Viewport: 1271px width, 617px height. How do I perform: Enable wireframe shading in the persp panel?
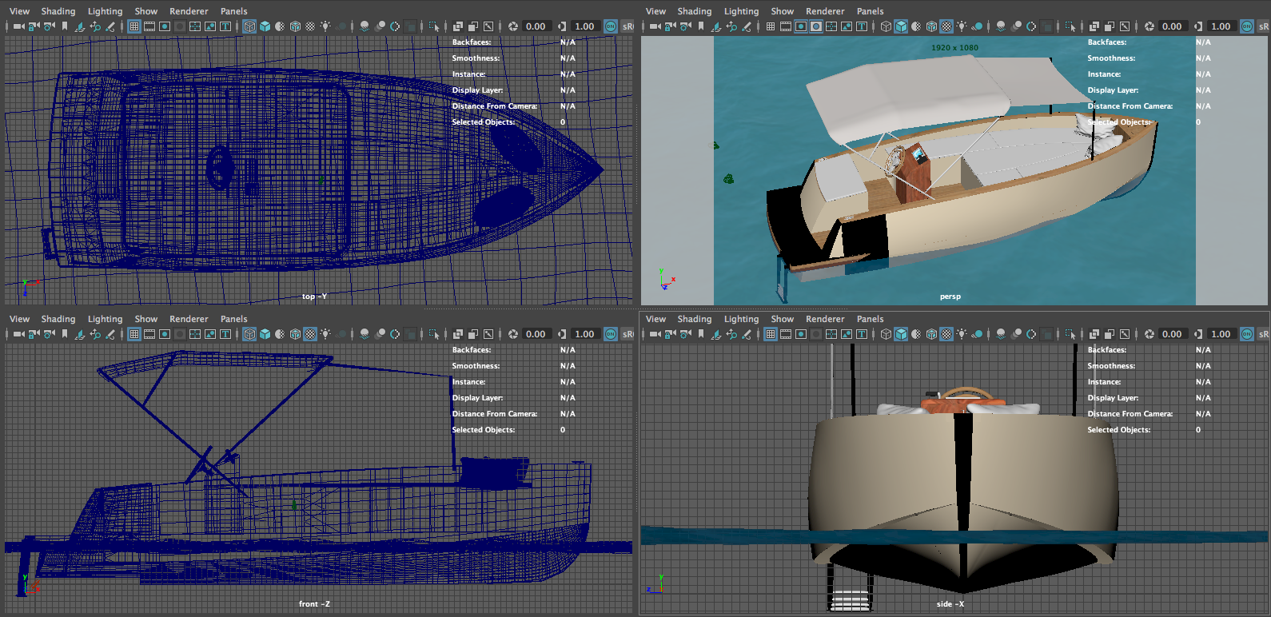[886, 26]
